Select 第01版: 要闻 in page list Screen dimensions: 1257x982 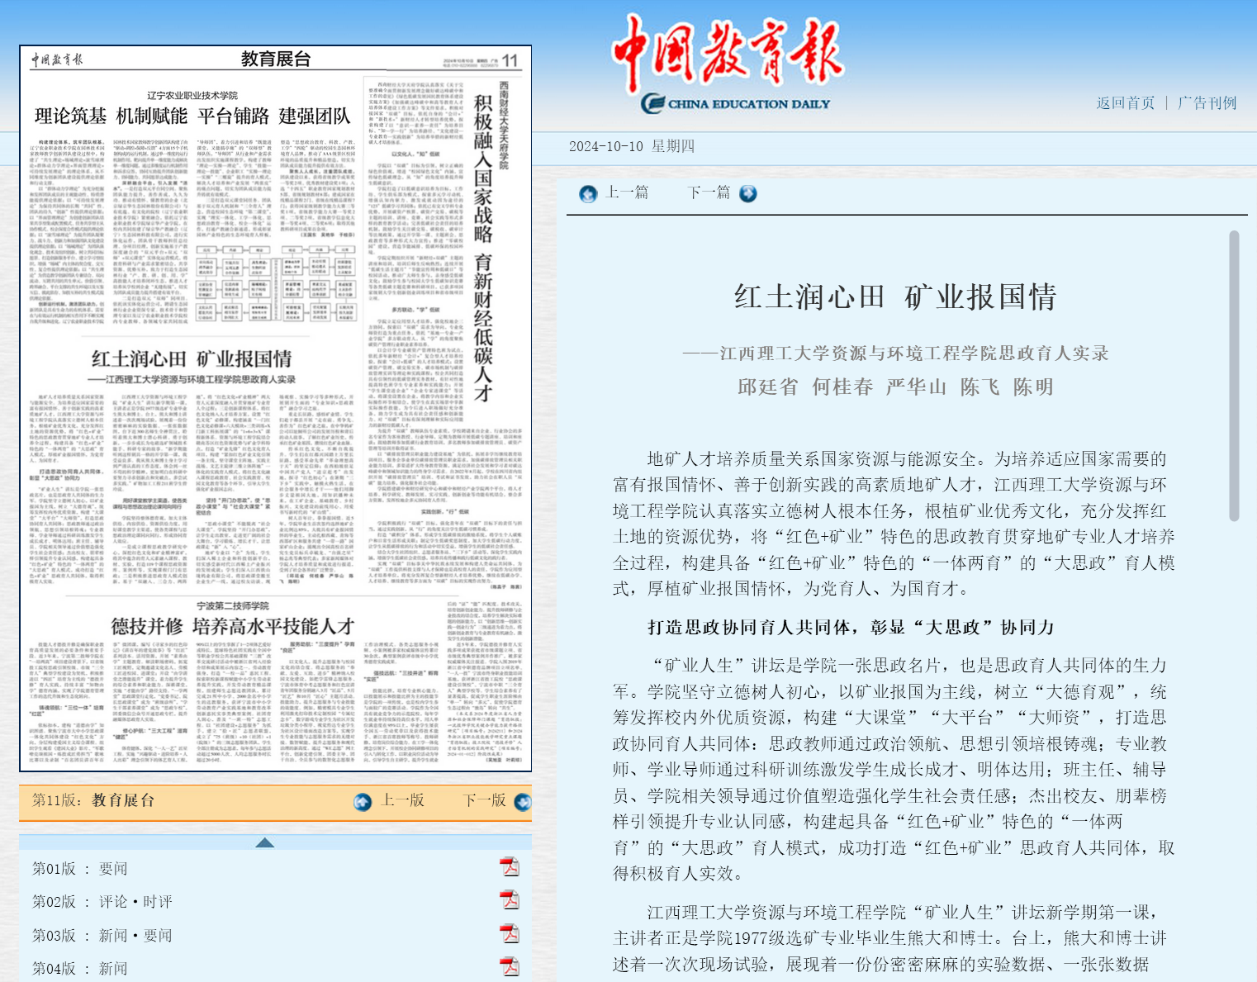click(80, 869)
